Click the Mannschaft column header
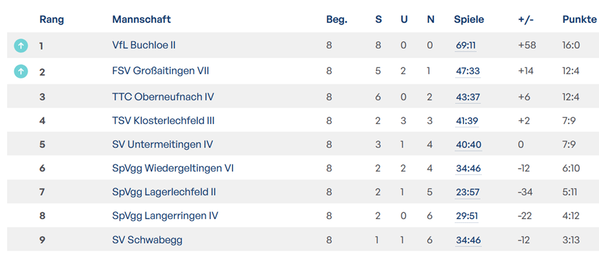The width and height of the screenshot is (599, 259). click(141, 20)
